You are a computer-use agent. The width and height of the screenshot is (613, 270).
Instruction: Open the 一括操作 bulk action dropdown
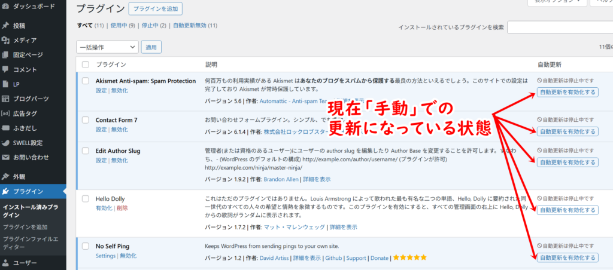[x=108, y=47]
